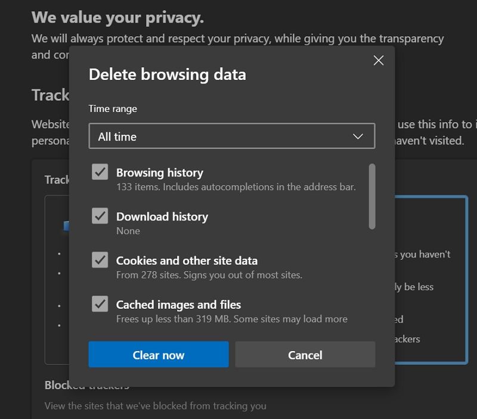The width and height of the screenshot is (477, 419).
Task: Click the Time range label
Action: (x=113, y=109)
